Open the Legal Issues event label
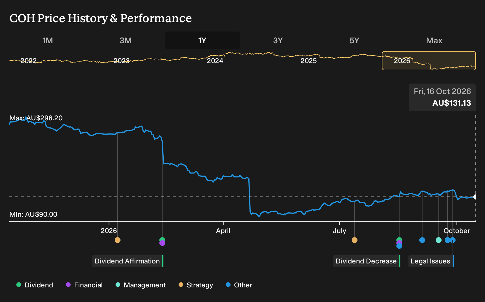485x302 pixels. (x=431, y=261)
